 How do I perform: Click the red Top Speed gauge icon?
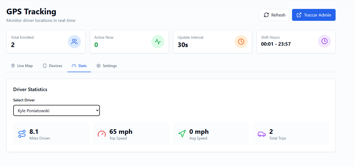coord(102,134)
